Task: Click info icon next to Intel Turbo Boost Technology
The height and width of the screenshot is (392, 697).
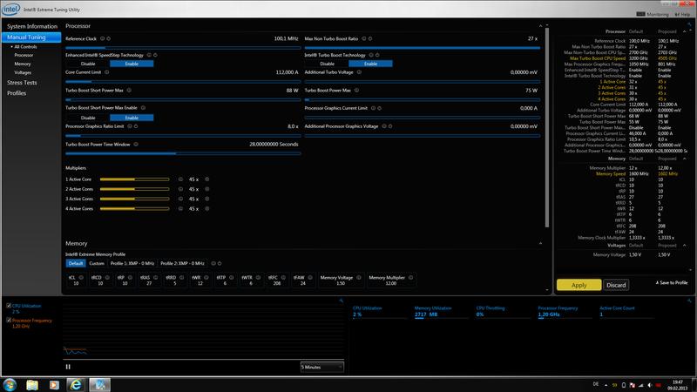Action: click(371, 55)
